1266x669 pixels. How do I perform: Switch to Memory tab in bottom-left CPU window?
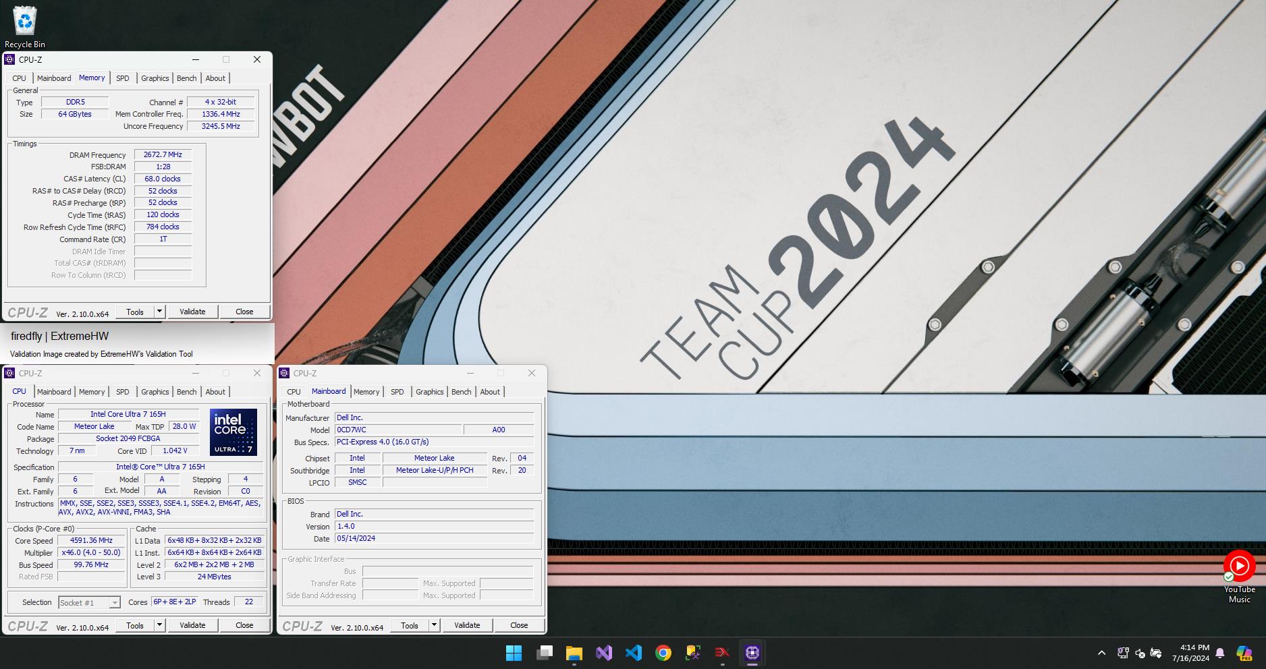pyautogui.click(x=92, y=392)
